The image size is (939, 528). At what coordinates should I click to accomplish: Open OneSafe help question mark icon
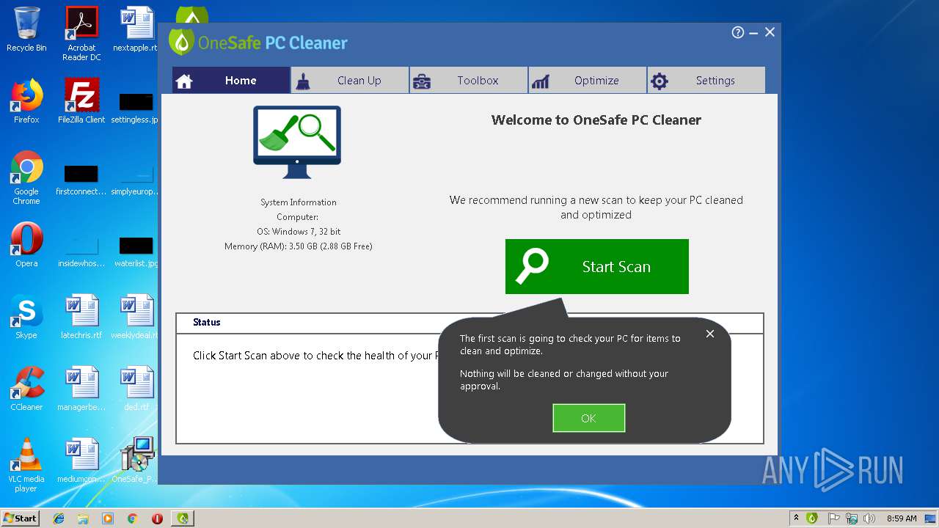coord(738,32)
